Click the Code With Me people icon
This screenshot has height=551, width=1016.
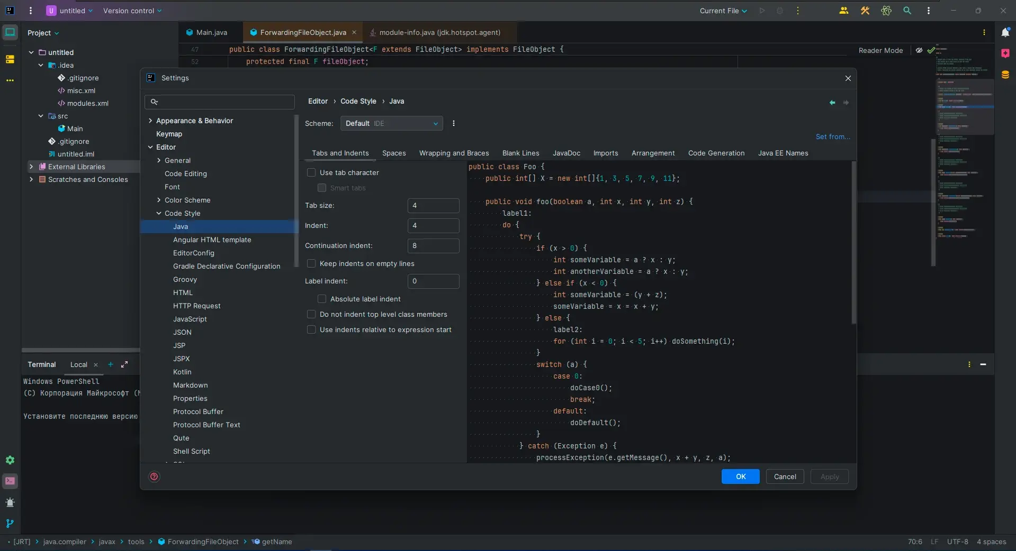click(x=843, y=11)
